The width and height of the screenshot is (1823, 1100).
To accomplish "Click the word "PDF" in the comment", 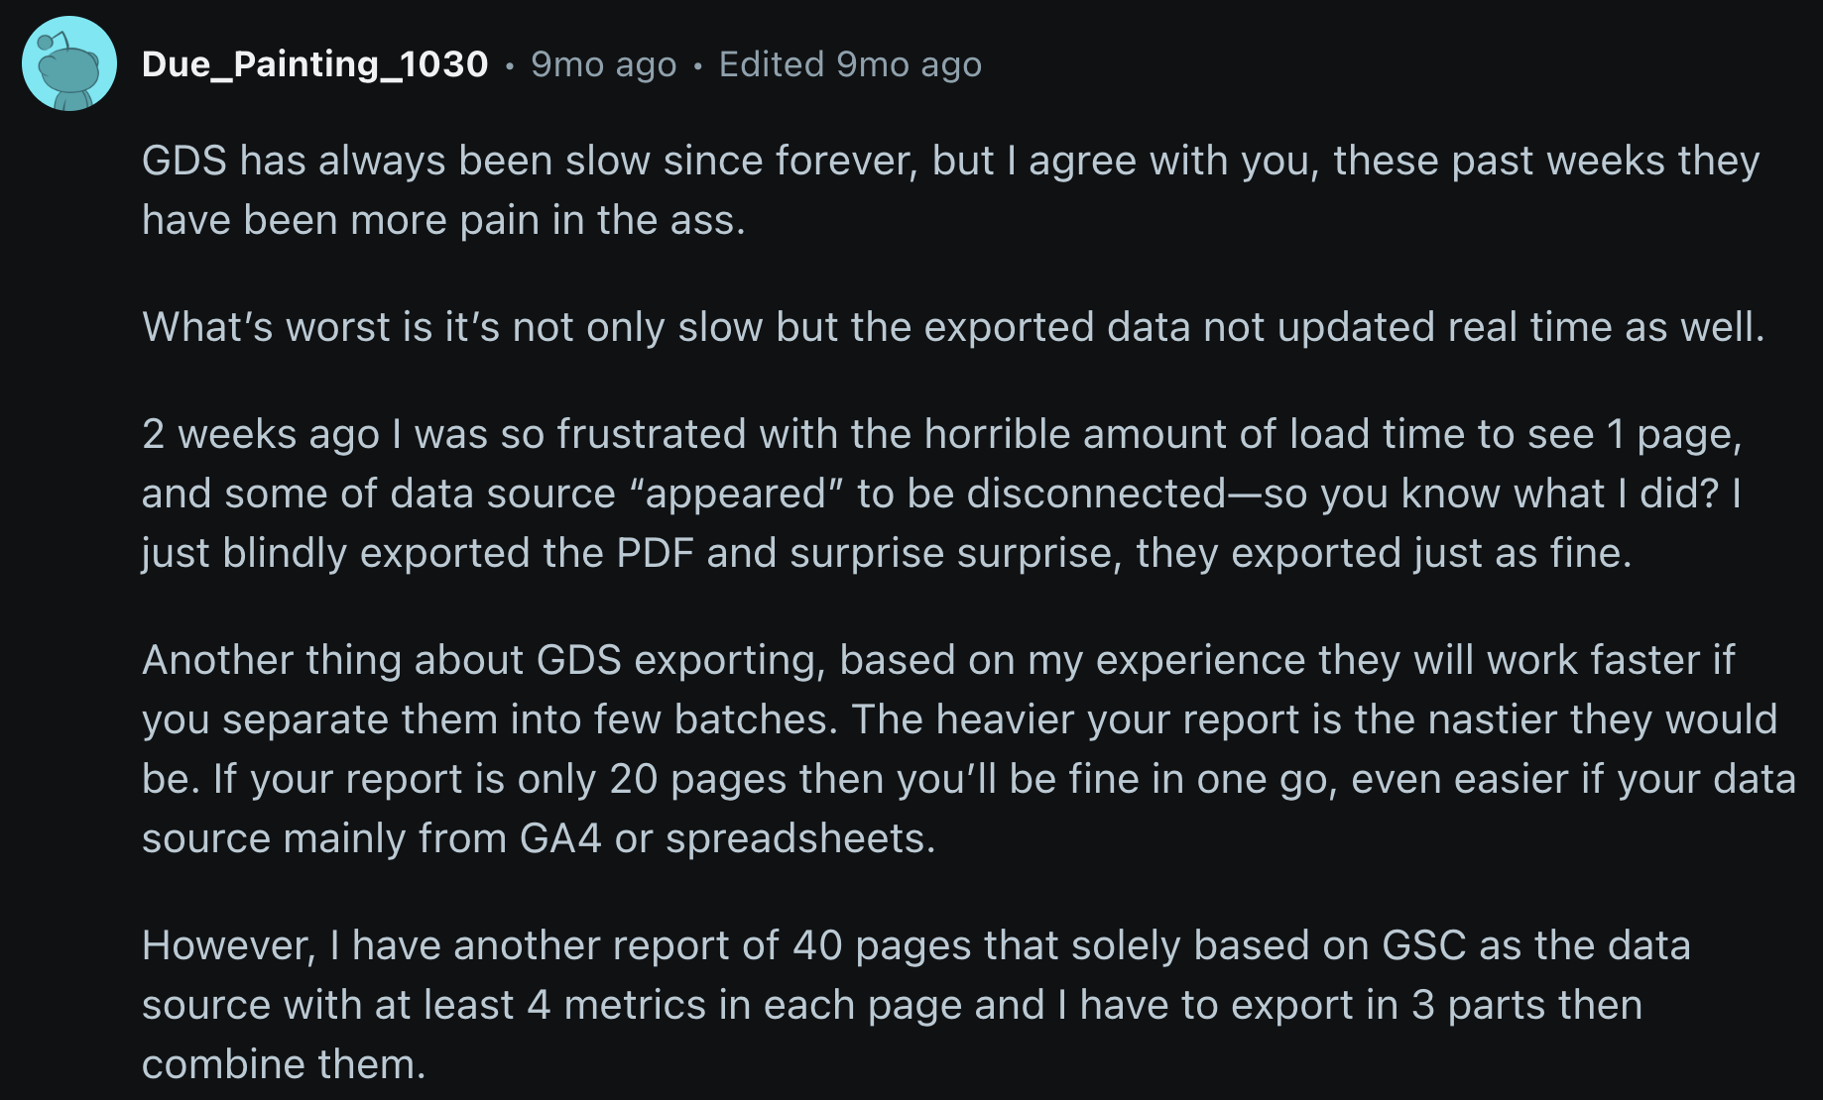I will click(654, 553).
